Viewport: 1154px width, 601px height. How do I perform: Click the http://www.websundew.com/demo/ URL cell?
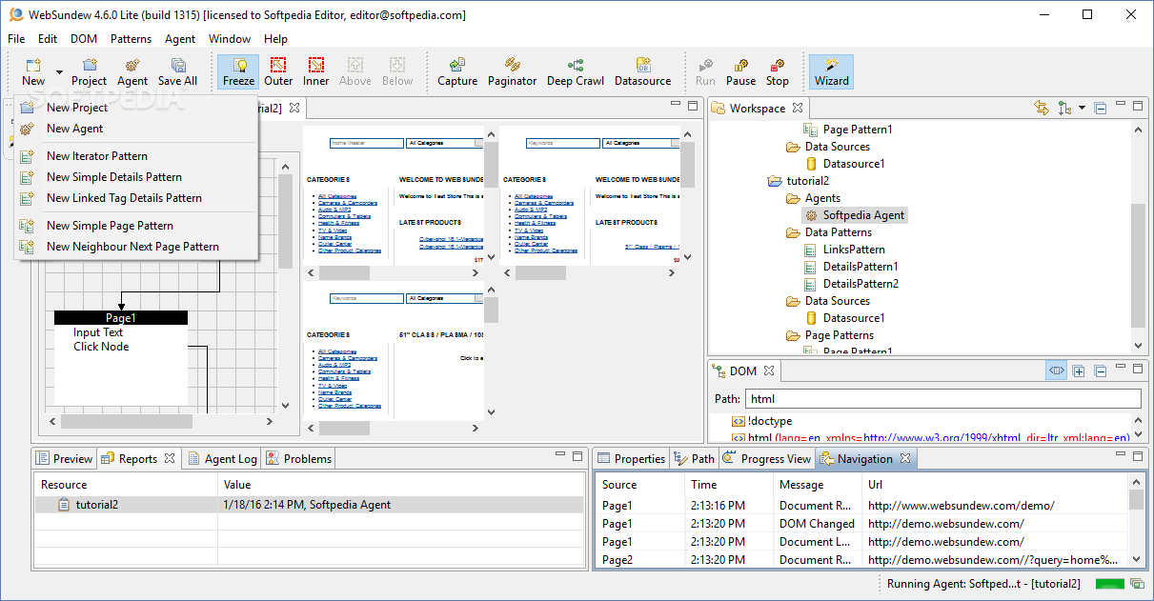pos(962,506)
